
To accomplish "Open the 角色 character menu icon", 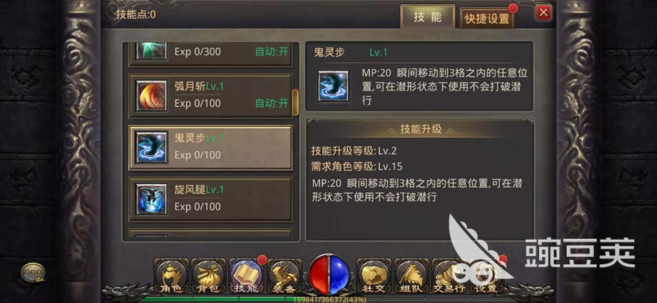I will 172,276.
